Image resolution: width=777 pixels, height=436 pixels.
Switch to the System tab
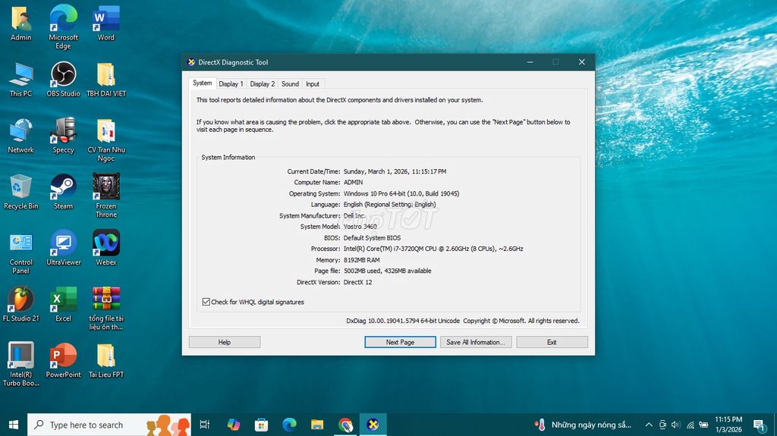coord(202,83)
